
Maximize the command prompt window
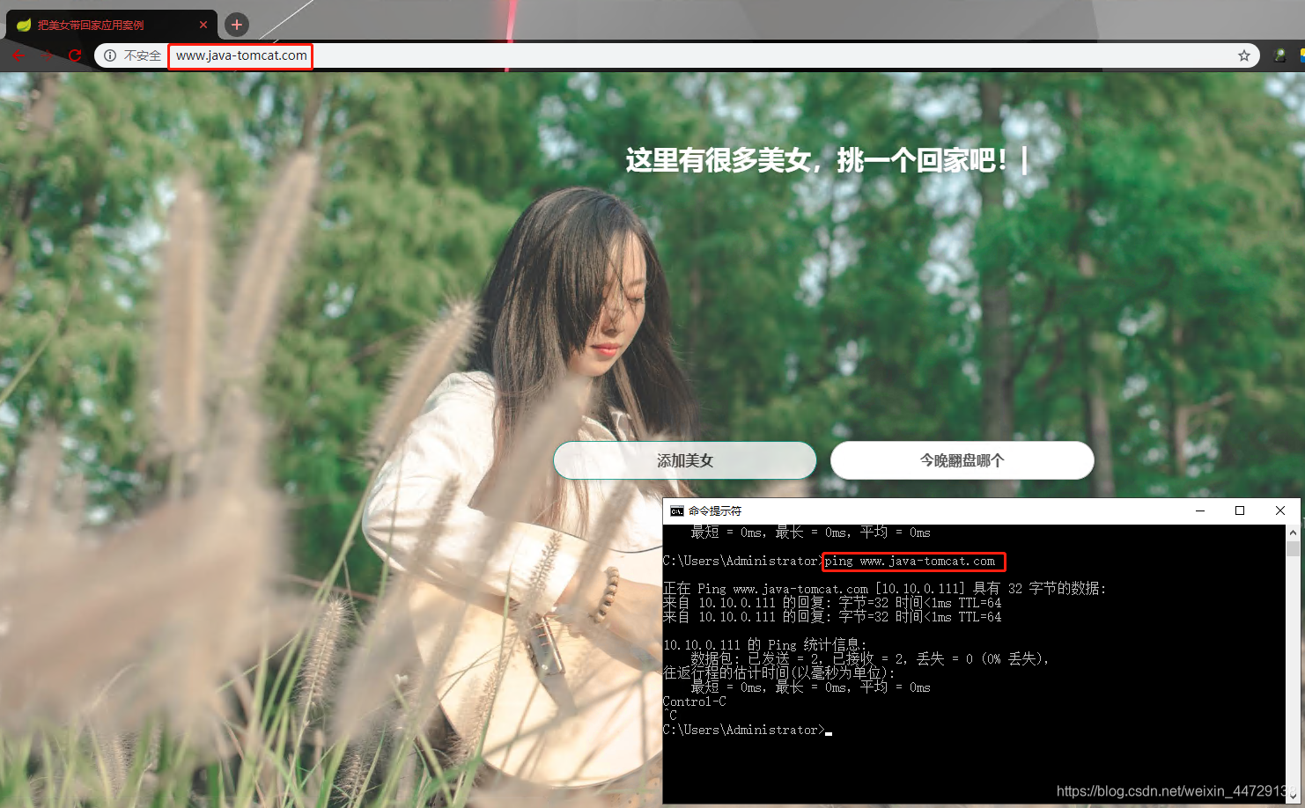[x=1240, y=511]
